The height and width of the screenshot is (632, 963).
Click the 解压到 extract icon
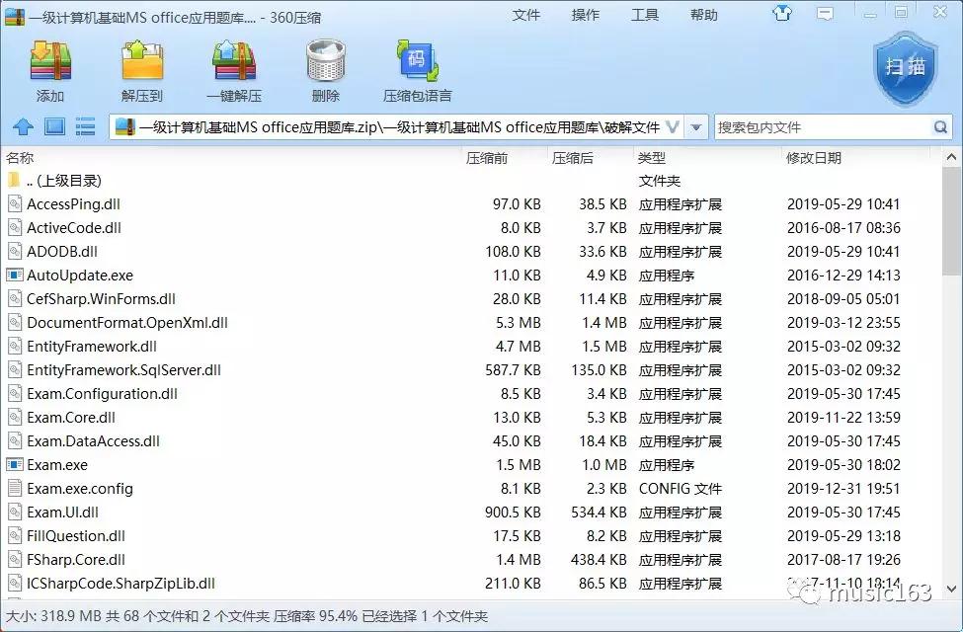click(x=140, y=67)
